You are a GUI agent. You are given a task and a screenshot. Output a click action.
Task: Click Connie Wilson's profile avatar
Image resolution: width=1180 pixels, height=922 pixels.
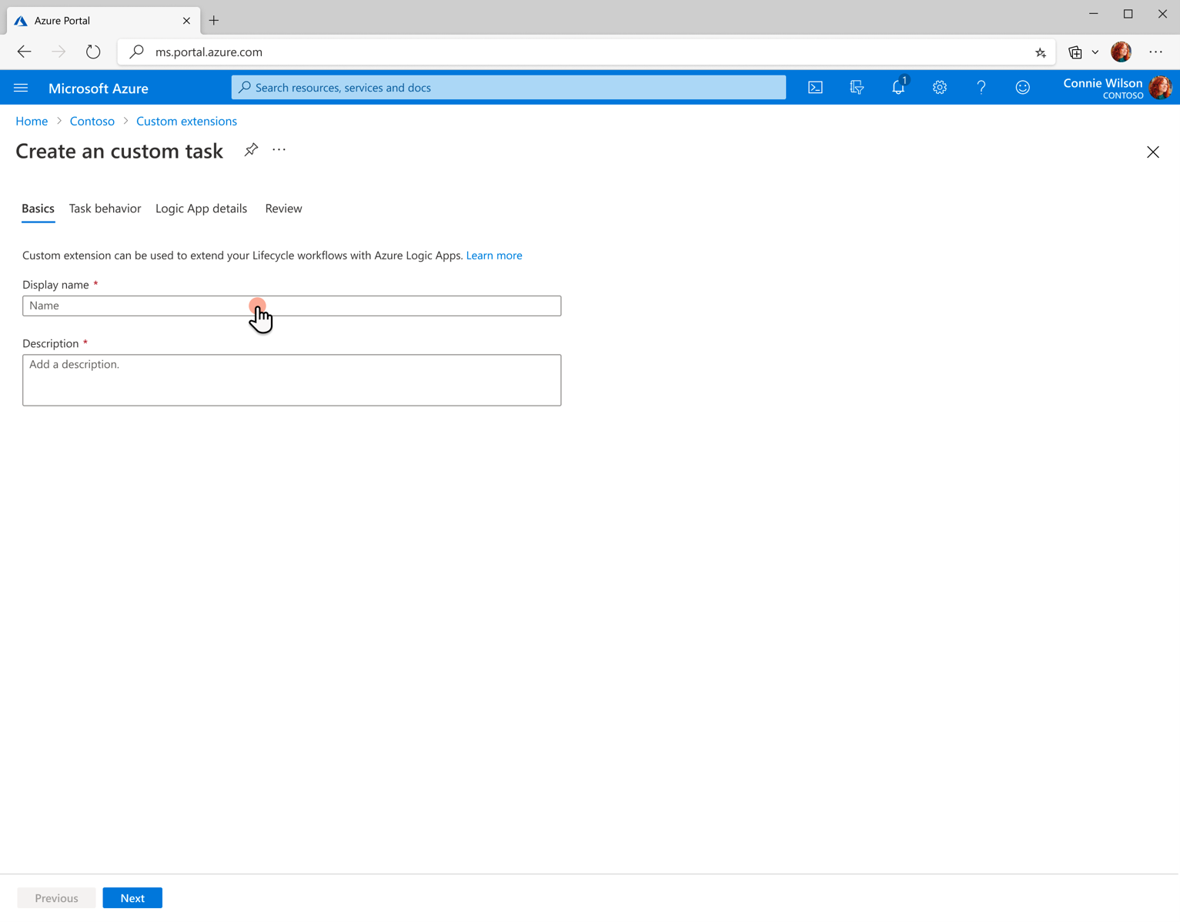(1161, 87)
